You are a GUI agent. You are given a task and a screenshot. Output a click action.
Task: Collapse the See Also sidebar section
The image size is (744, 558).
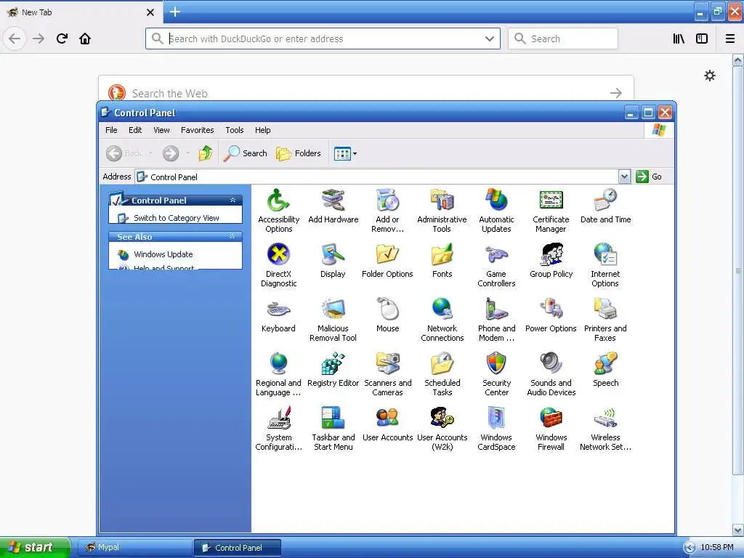pos(232,236)
